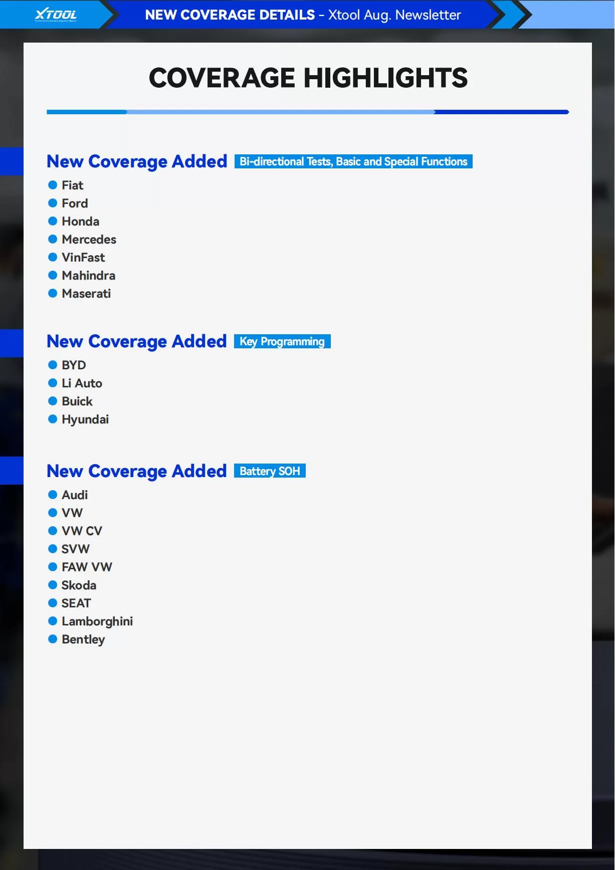Click the blue bullet beside Hyundai
Viewport: 615px width, 870px height.
(53, 419)
